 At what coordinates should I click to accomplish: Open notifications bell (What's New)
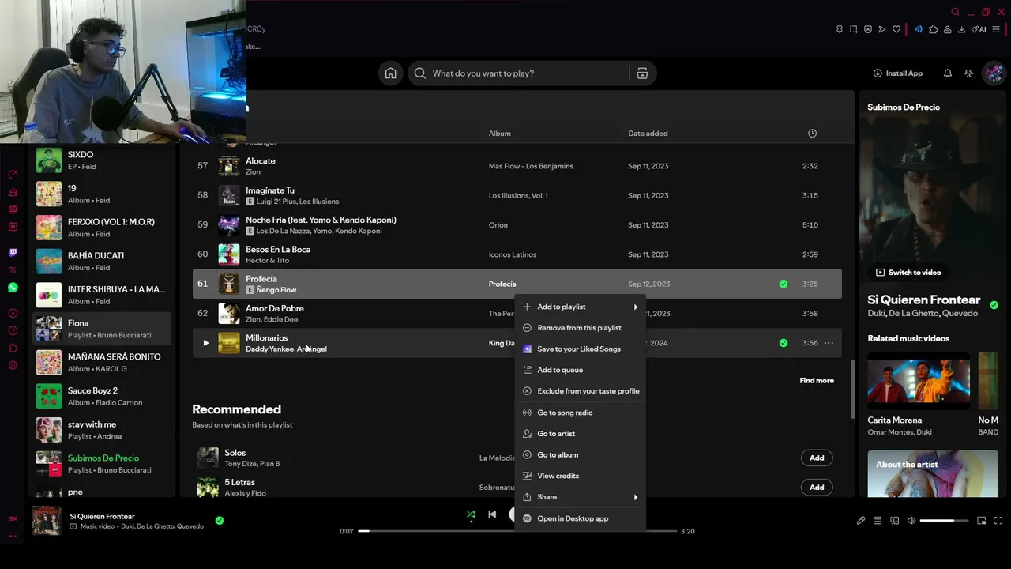[x=948, y=73]
